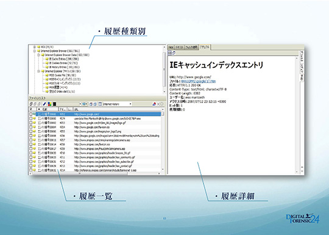Click the gray X icon in file list toolbar
This screenshot has width=329, height=235.
(158, 104)
